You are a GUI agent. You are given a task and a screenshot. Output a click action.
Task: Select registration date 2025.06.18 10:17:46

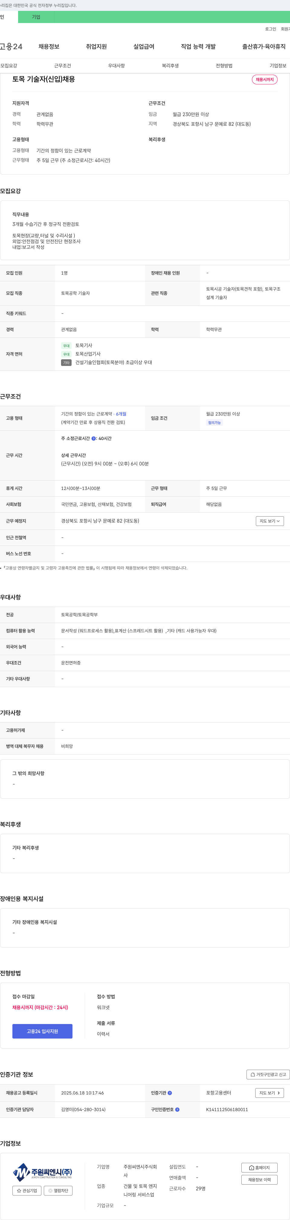pyautogui.click(x=82, y=1093)
